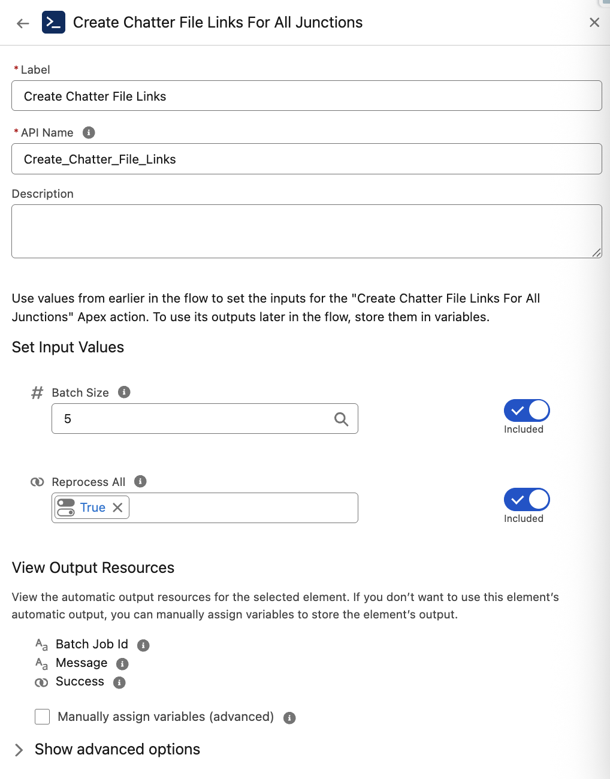Click the API Name info icon
The width and height of the screenshot is (610, 779).
pyautogui.click(x=89, y=132)
